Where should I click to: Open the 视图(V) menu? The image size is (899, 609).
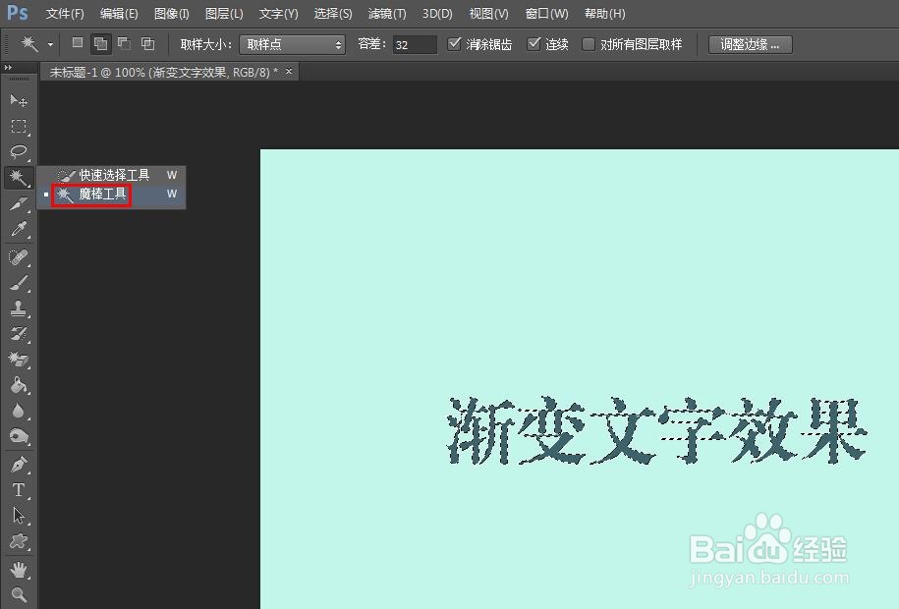(x=488, y=13)
